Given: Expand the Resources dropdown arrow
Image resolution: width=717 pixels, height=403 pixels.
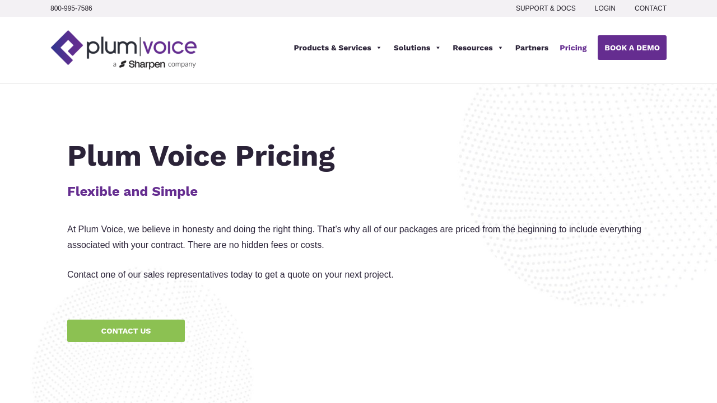Looking at the screenshot, I should point(501,48).
